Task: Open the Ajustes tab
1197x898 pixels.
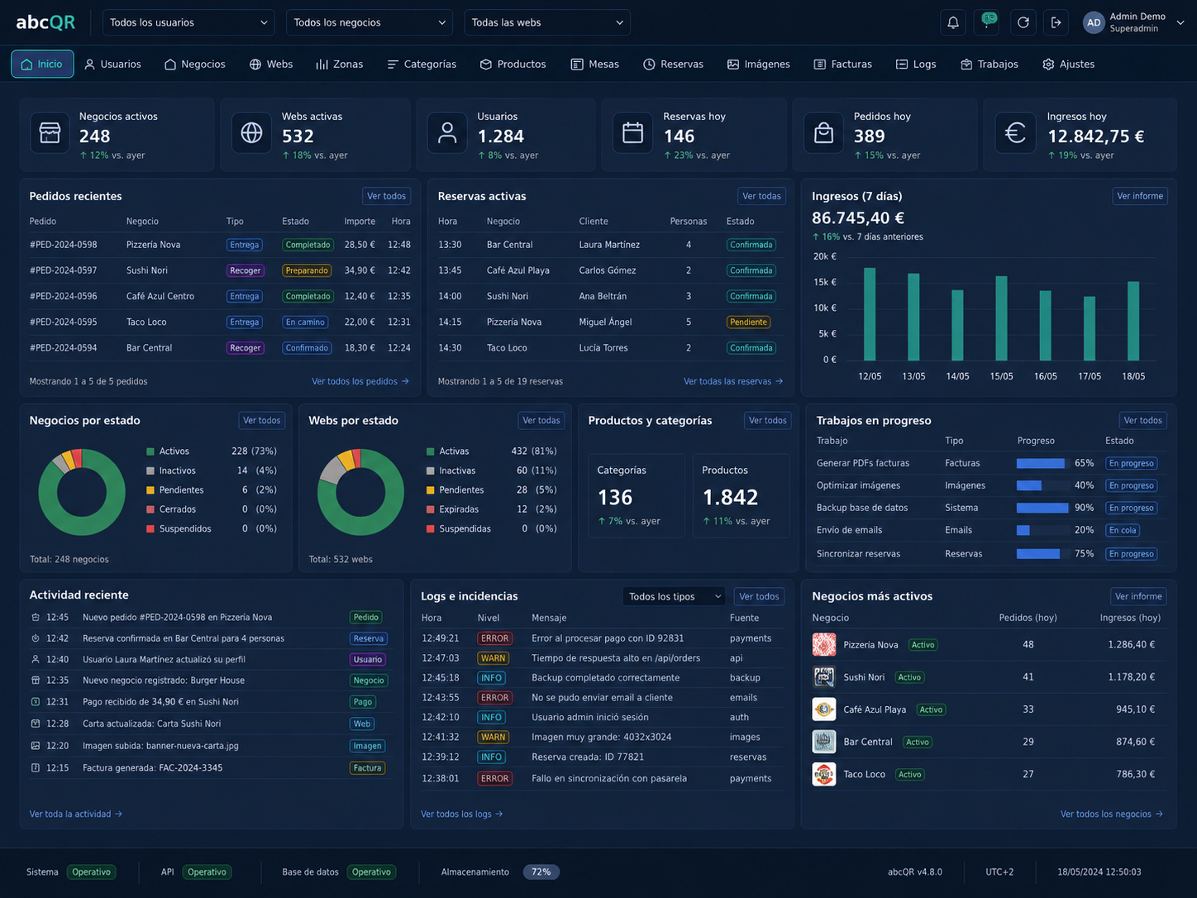Action: click(1068, 64)
